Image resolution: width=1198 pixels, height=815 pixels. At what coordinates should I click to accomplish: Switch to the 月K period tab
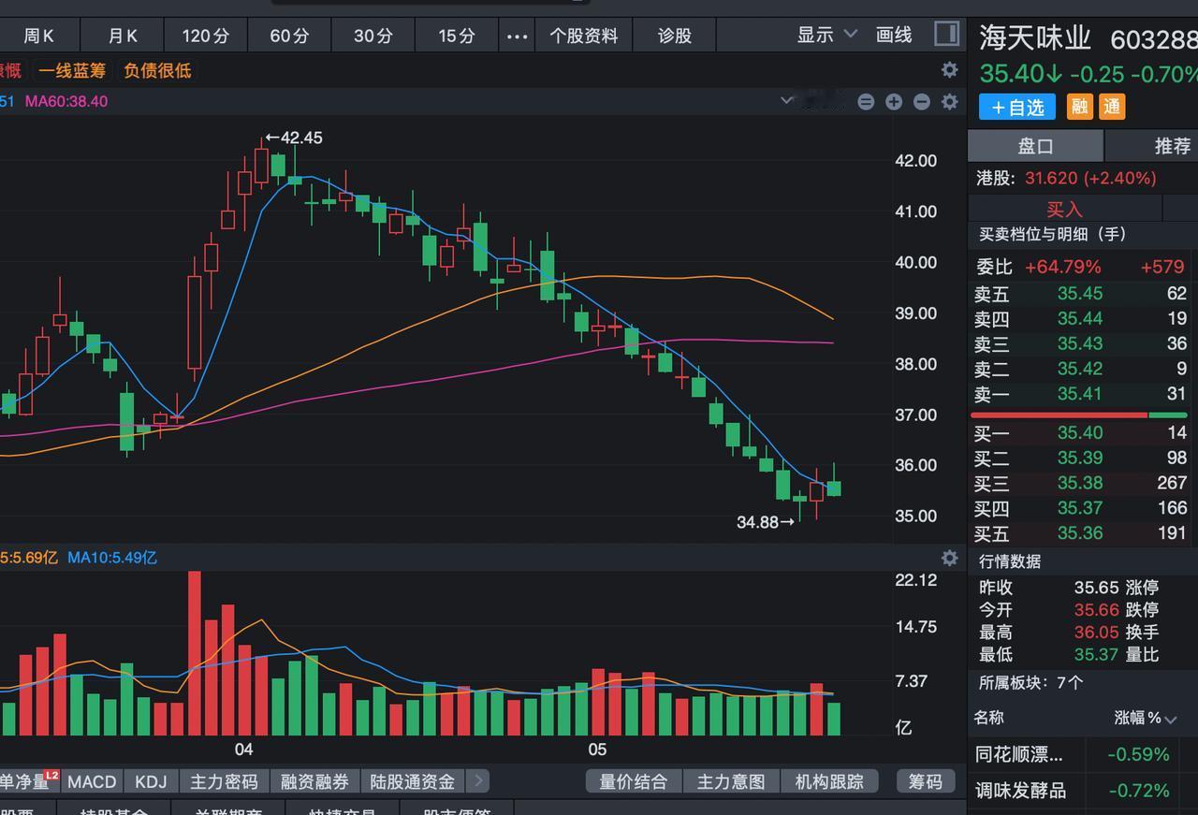coord(123,36)
